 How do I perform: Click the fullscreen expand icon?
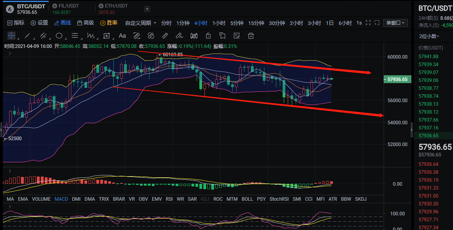click(368, 23)
